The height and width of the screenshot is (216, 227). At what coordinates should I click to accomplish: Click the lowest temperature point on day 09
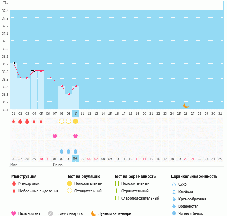coord(69,94)
